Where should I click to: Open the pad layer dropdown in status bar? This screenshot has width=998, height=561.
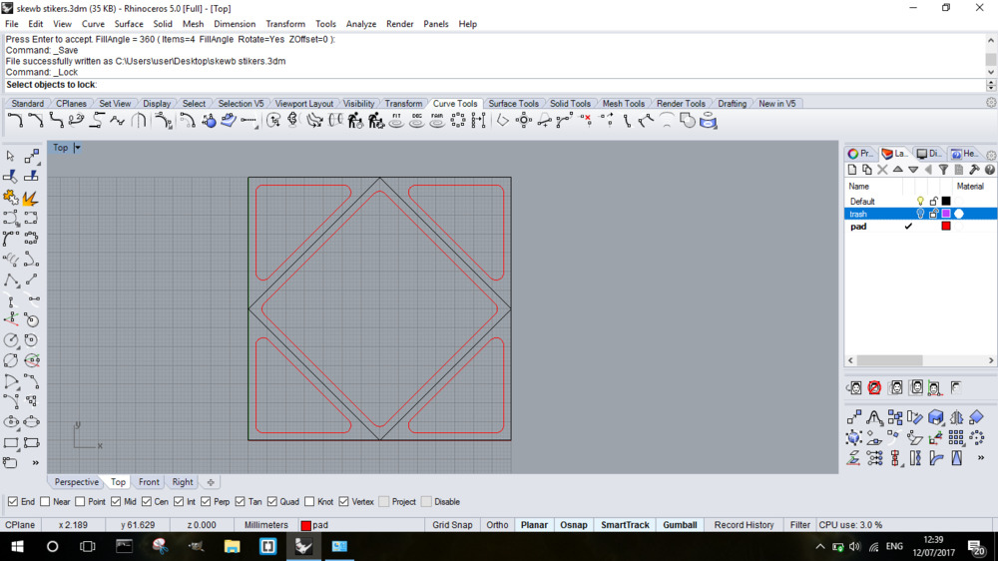click(x=314, y=525)
